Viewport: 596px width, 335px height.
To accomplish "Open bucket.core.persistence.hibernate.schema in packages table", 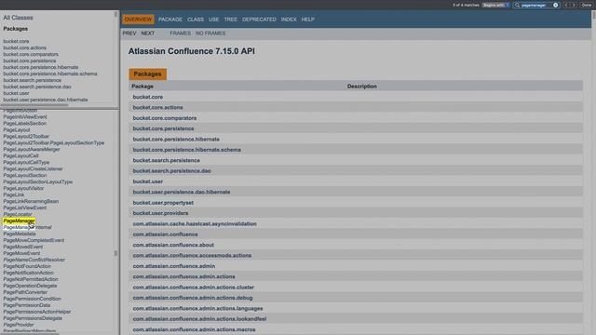I will point(186,150).
